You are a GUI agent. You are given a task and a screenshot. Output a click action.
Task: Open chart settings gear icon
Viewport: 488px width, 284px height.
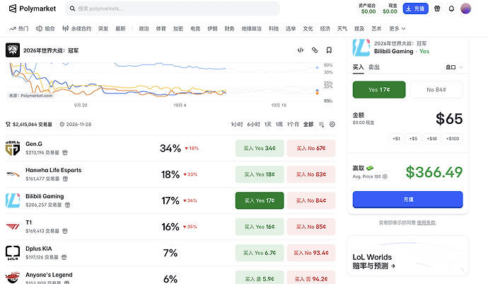click(332, 125)
